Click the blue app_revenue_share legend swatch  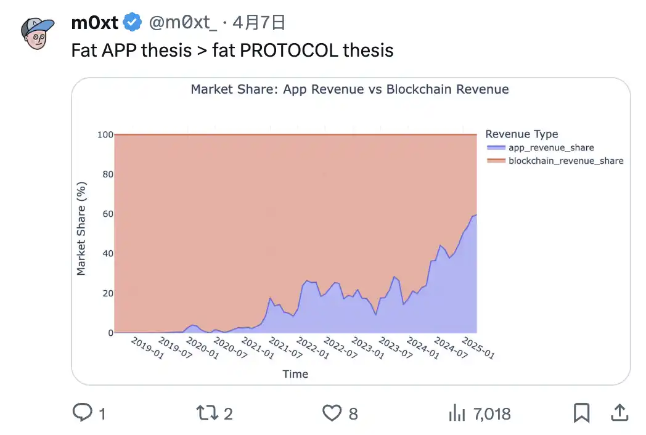(495, 148)
